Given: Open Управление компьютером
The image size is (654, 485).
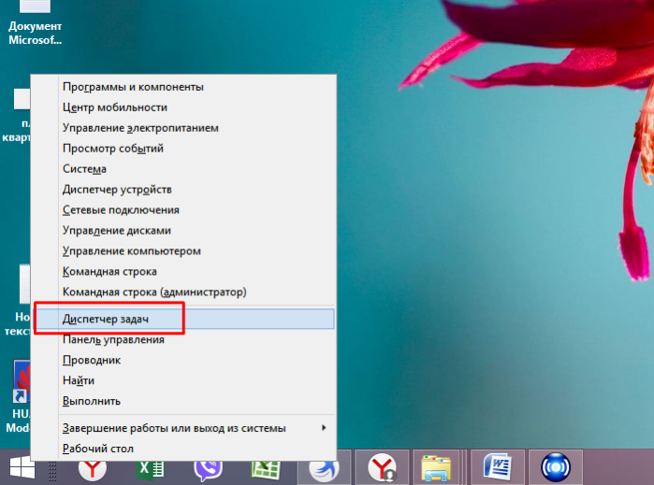Looking at the screenshot, I should point(183,250).
